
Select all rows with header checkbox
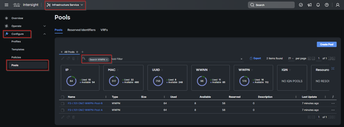pyautogui.click(x=63, y=97)
